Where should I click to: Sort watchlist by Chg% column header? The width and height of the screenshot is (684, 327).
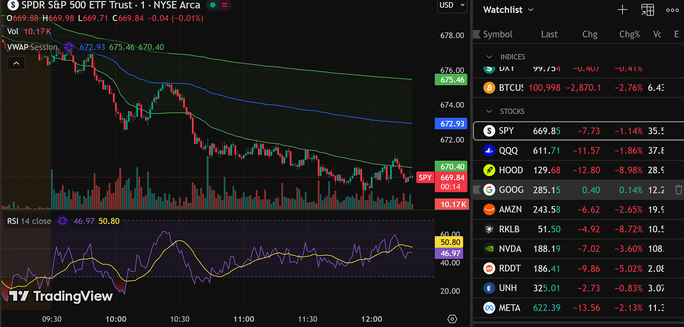[x=629, y=34]
